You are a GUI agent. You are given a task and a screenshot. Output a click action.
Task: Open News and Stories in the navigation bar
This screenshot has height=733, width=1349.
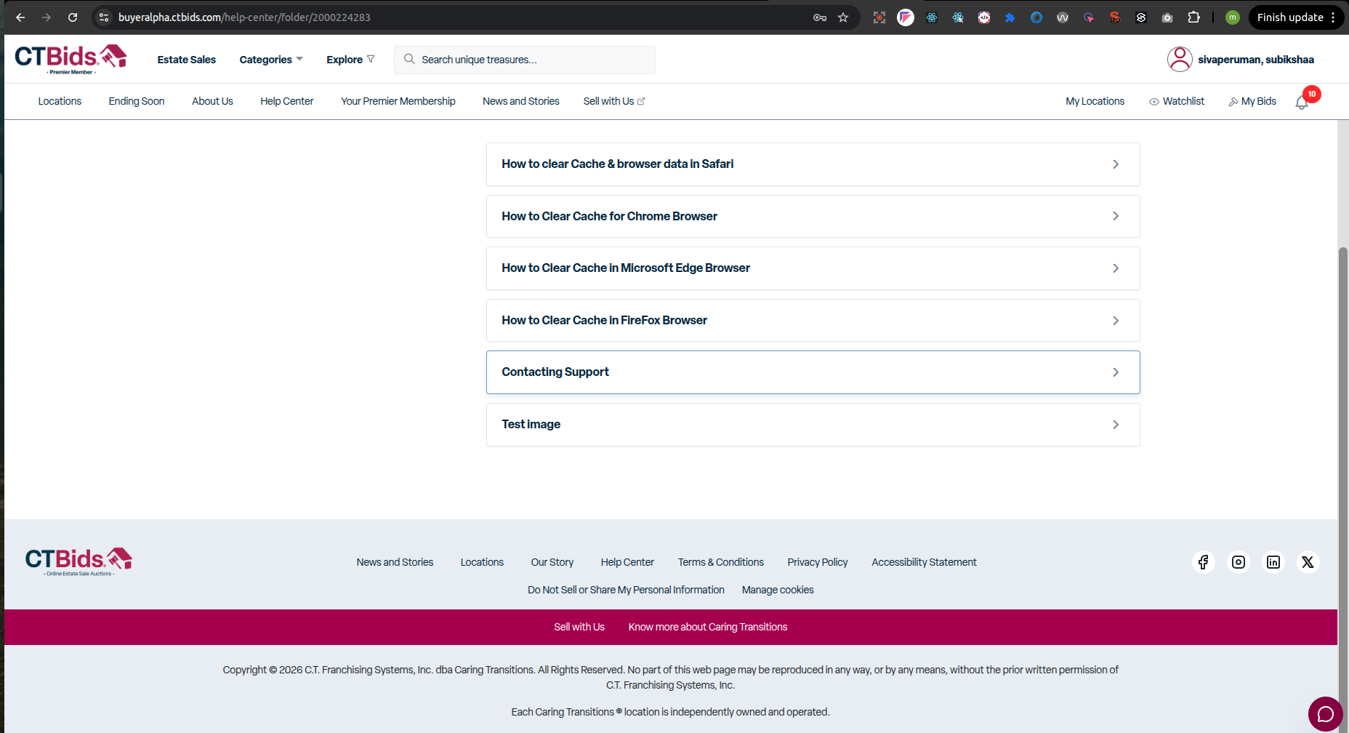coord(521,101)
